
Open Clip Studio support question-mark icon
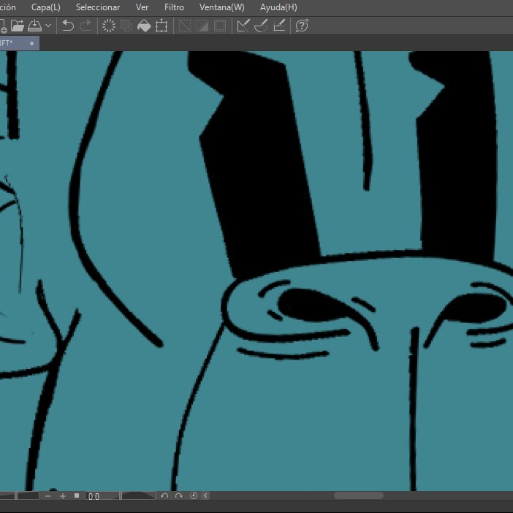pyautogui.click(x=302, y=26)
